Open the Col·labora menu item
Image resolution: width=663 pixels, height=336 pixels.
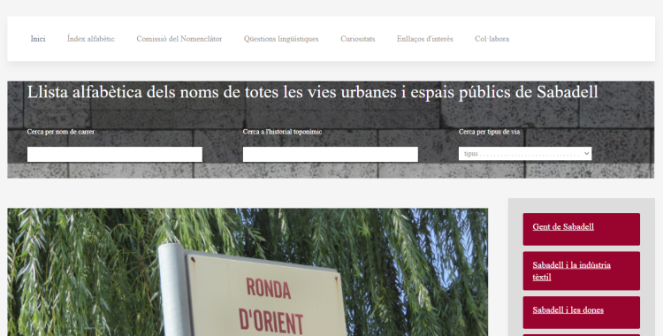[492, 39]
